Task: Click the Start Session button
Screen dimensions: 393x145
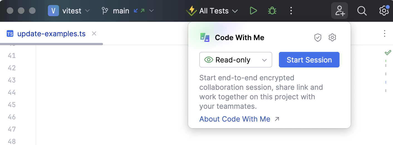Action: tap(309, 60)
